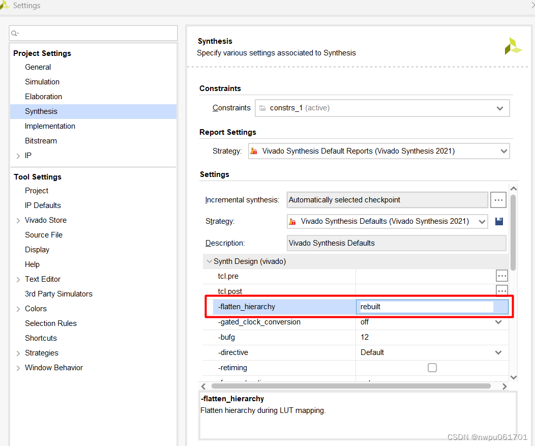Click the Report Settings strategy lock icon

coord(253,151)
